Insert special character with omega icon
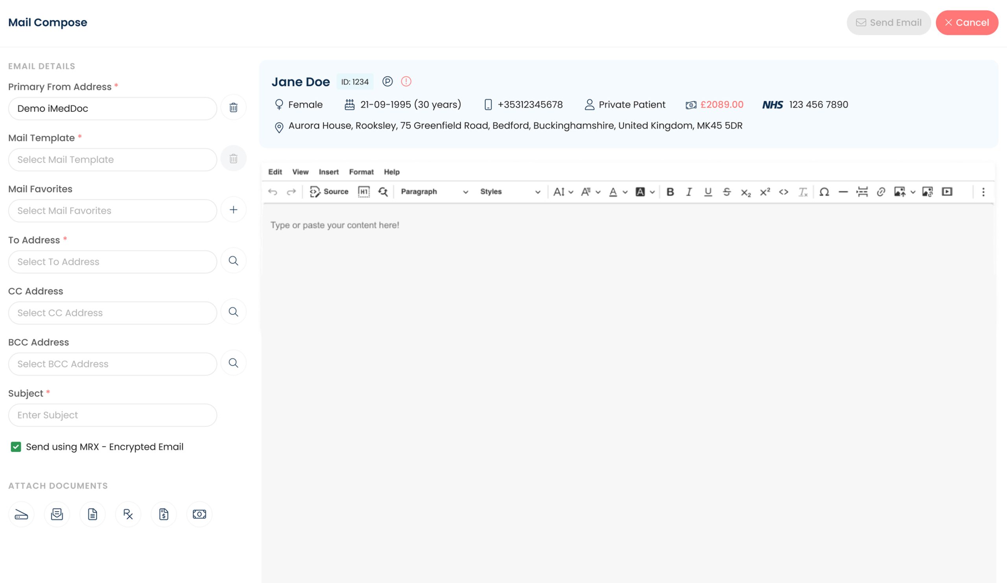The image size is (1007, 583). click(x=824, y=192)
